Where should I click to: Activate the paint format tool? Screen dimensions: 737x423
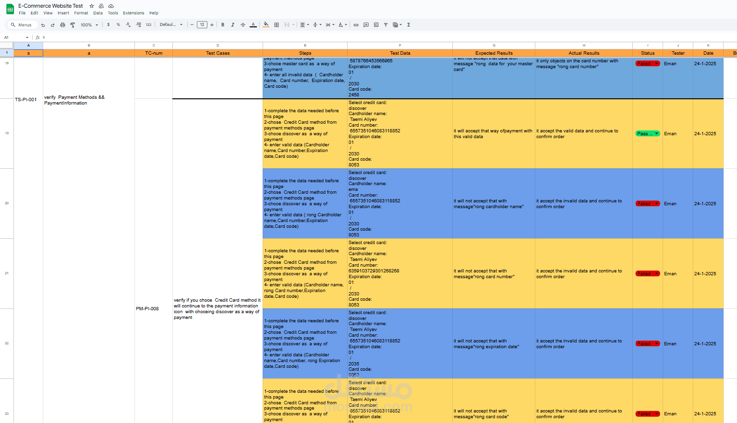coord(72,25)
